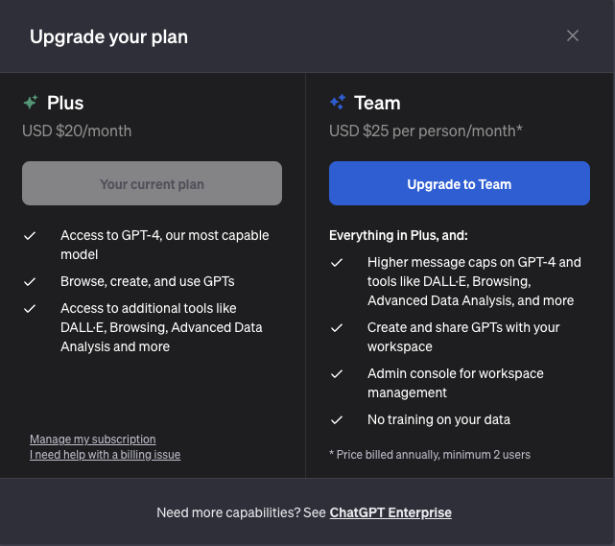Close the Upgrade your plan dialog
The height and width of the screenshot is (546, 615).
click(x=573, y=36)
